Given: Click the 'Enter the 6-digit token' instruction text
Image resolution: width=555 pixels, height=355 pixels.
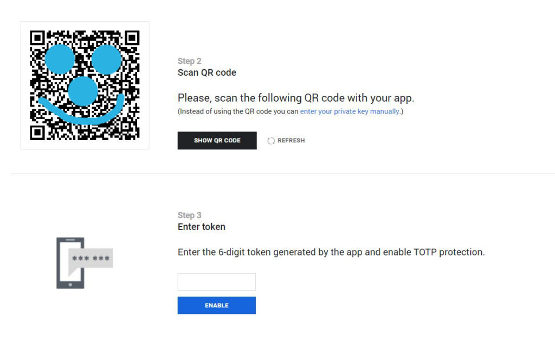Looking at the screenshot, I should pos(331,252).
